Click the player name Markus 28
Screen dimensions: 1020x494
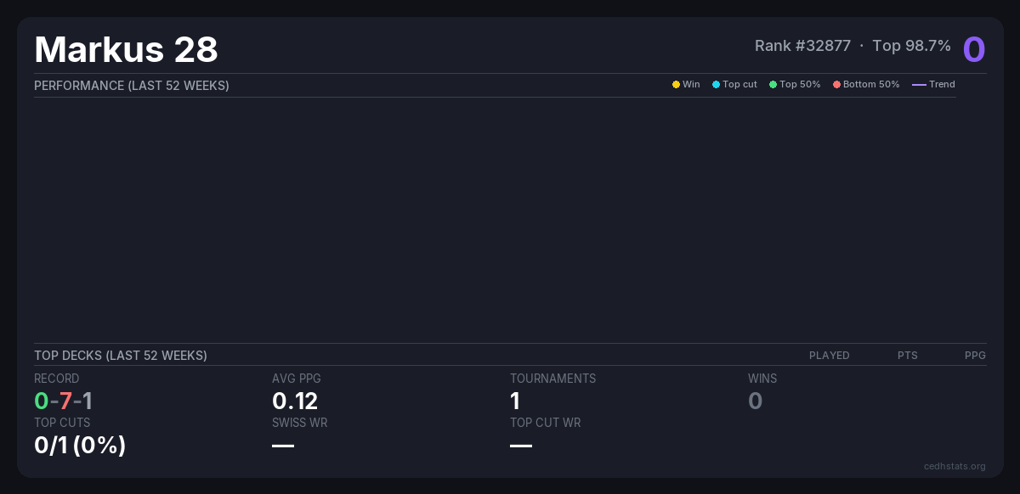tap(126, 49)
